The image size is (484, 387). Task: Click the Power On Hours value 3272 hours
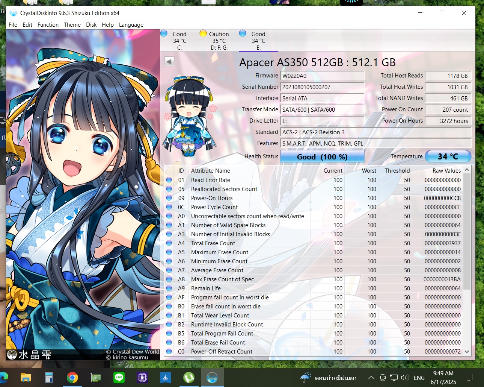448,121
